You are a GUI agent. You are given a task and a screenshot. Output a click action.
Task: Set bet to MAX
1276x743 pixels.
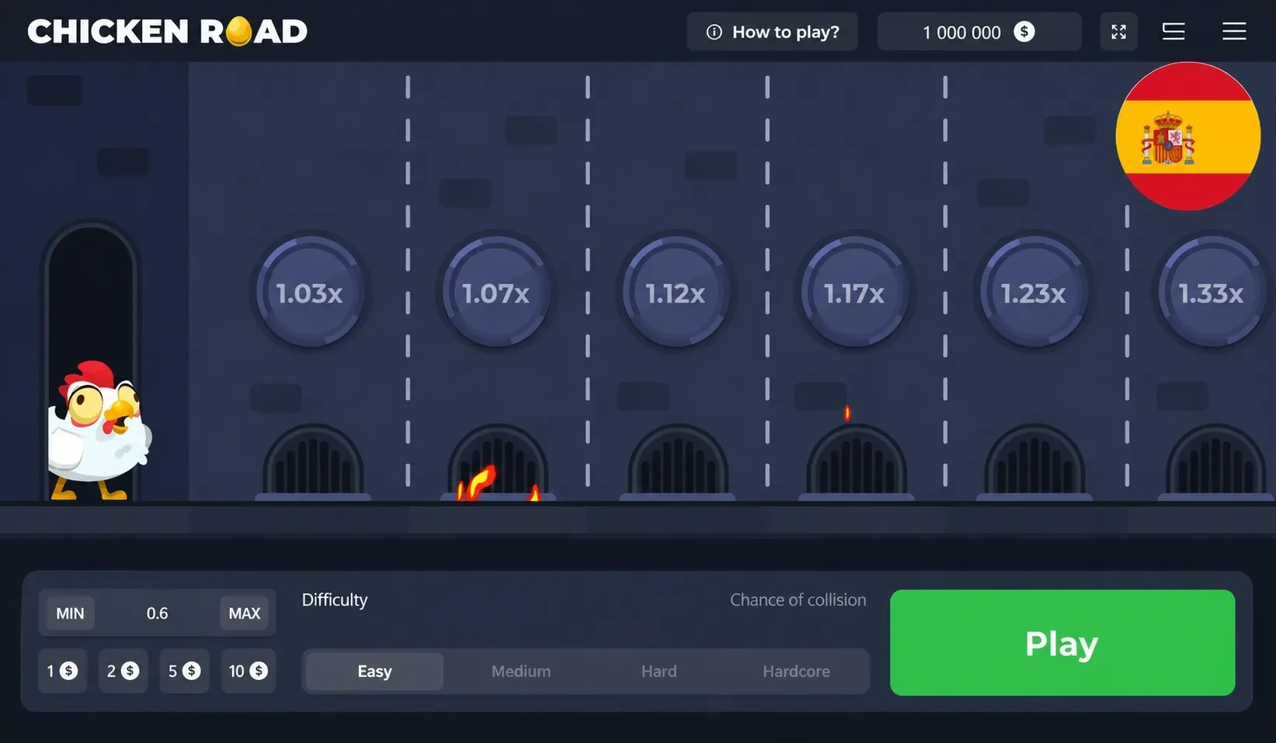tap(245, 613)
